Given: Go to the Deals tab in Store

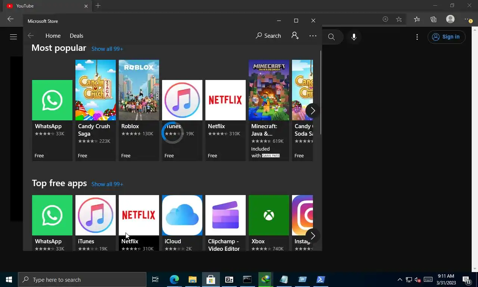Looking at the screenshot, I should click(77, 36).
